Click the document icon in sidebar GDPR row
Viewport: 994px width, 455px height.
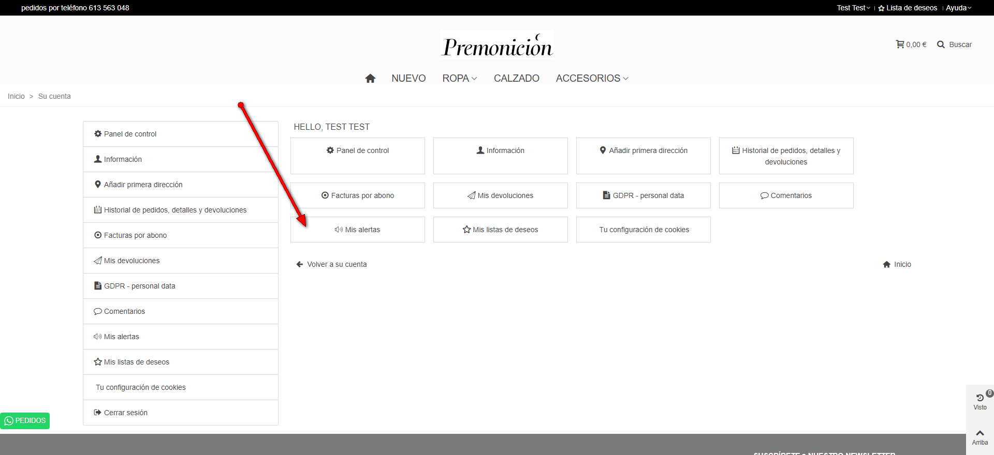pyautogui.click(x=98, y=286)
